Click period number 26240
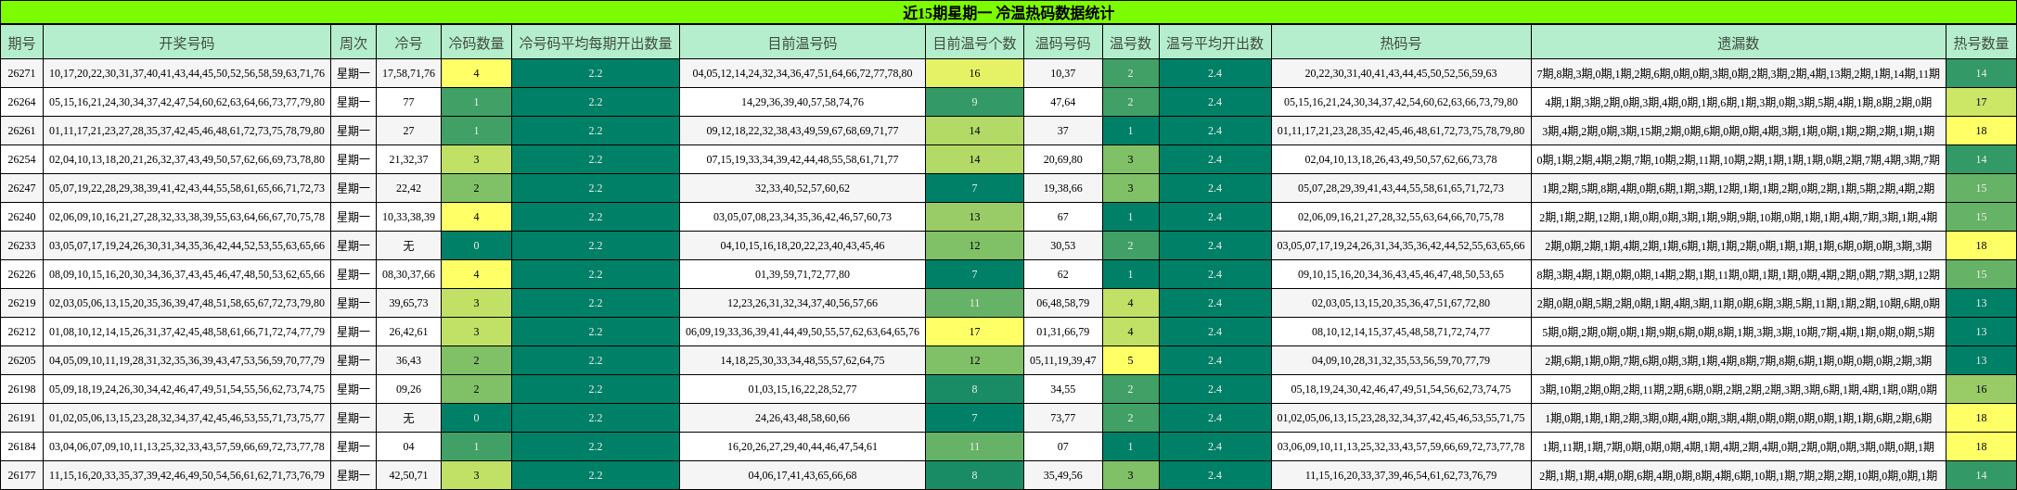Image resolution: width=2017 pixels, height=490 pixels. (21, 217)
